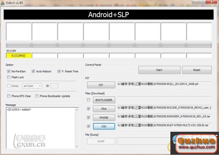Enable the Flash Lock checkbox
Viewport: 219px width, 155px height.
9,77
